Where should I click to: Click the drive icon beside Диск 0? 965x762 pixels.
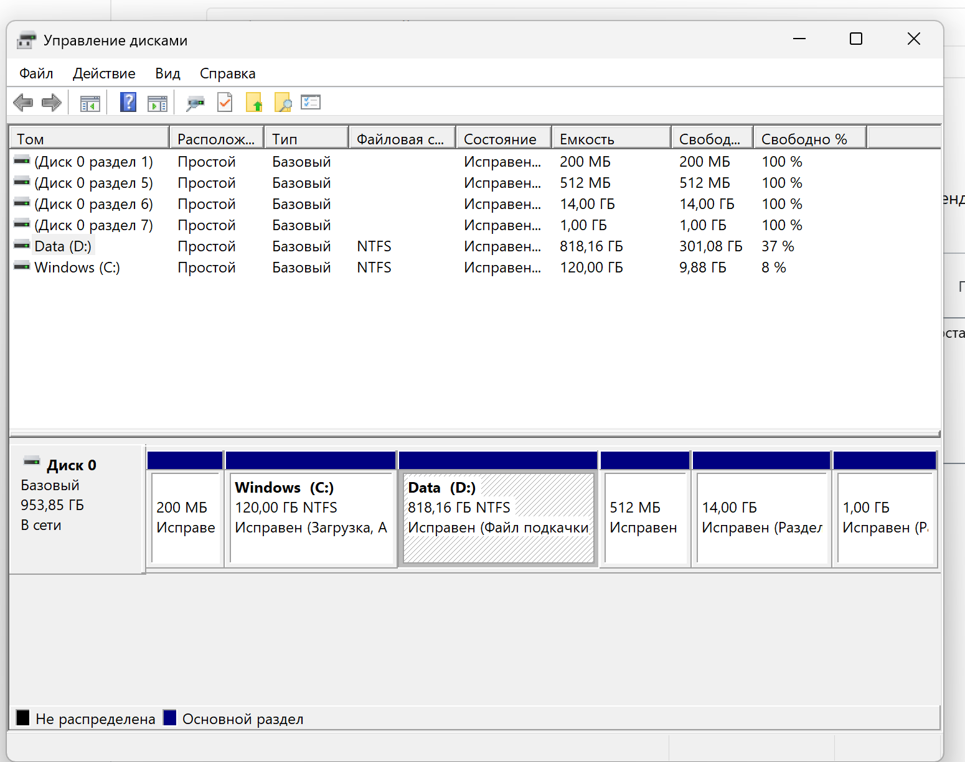point(32,461)
